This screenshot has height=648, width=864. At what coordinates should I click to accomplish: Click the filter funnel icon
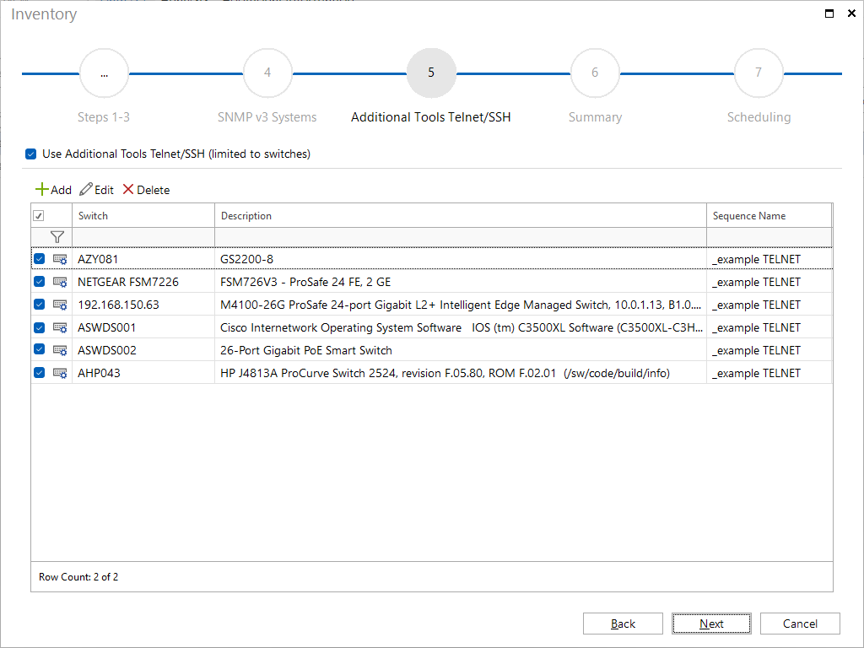[x=57, y=237]
